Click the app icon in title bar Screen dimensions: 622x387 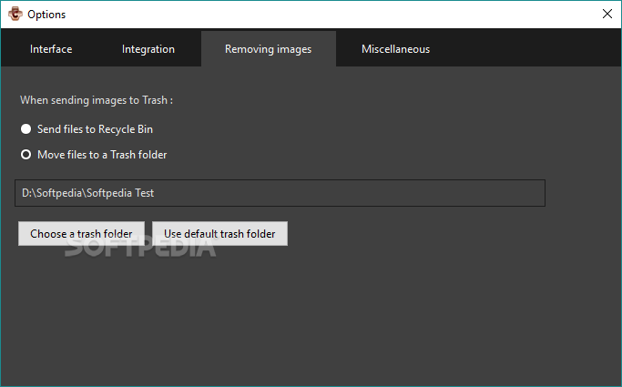15,14
